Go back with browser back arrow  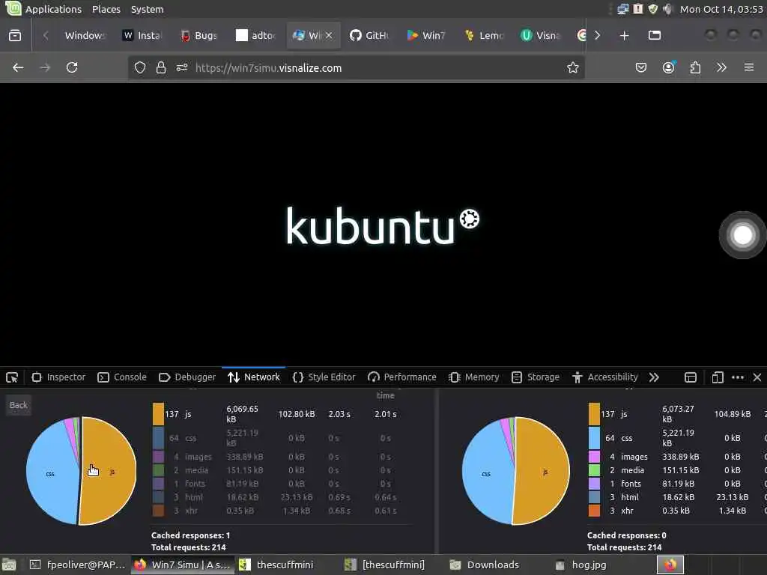(18, 67)
